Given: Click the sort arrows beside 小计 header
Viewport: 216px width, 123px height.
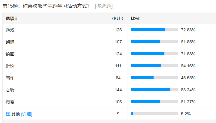Looking at the screenshot, I should (x=122, y=19).
